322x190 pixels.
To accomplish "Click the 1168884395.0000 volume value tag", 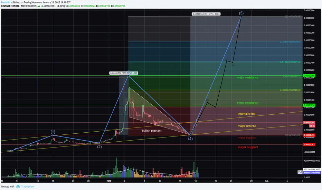I will click(x=312, y=172).
